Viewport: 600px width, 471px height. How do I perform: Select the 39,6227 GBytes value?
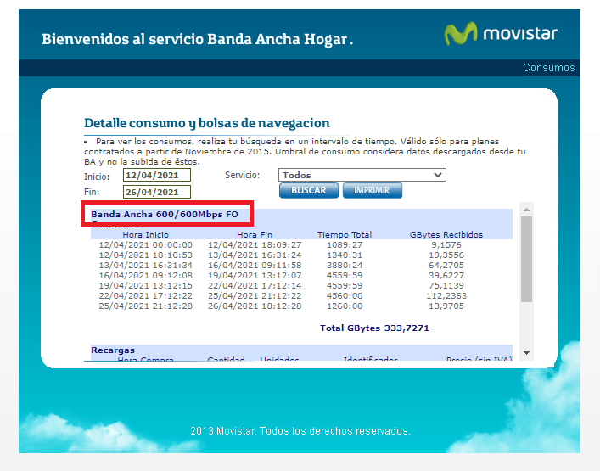tap(446, 276)
